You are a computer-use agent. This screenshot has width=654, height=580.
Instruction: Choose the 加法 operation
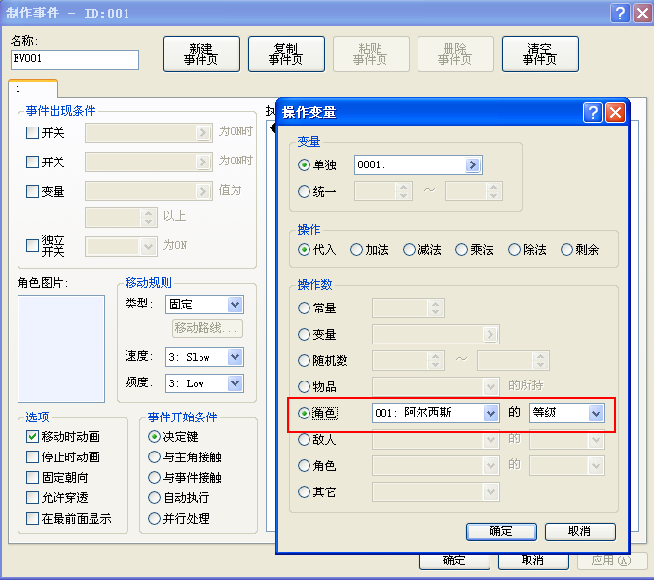(356, 250)
